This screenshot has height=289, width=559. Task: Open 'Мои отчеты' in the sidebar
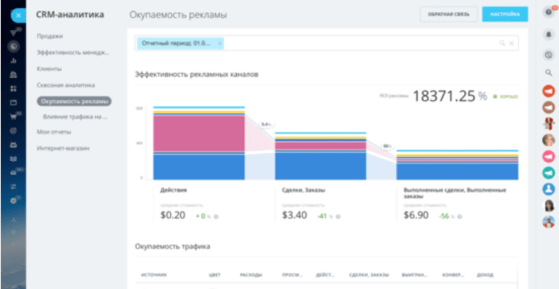(x=54, y=131)
